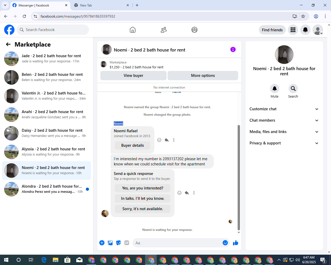
Task: Open Noemi's large group photo in sidebar
Action: pyautogui.click(x=284, y=55)
